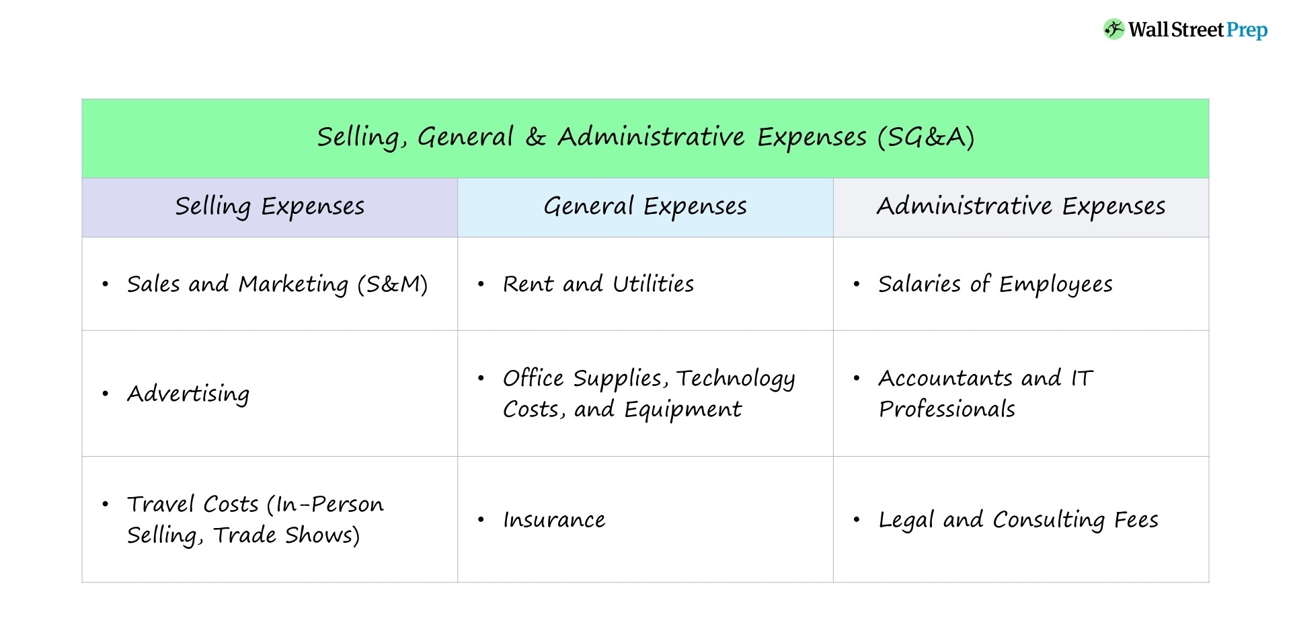Click the bullet before Advertising

pos(106,393)
